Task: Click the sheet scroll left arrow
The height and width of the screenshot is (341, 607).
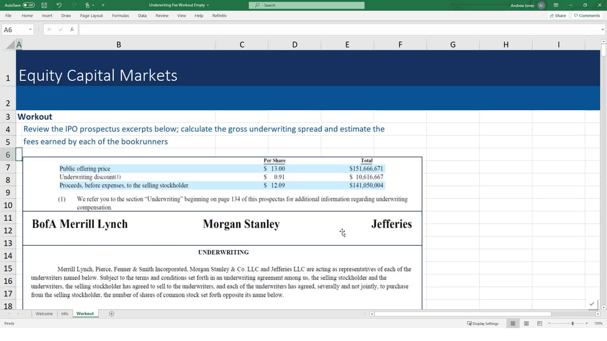Action: pos(8,314)
